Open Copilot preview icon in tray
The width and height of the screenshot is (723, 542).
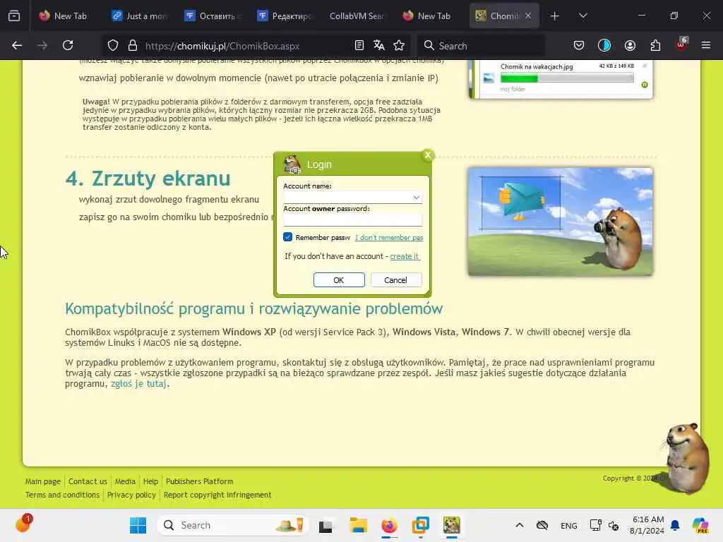point(700,525)
